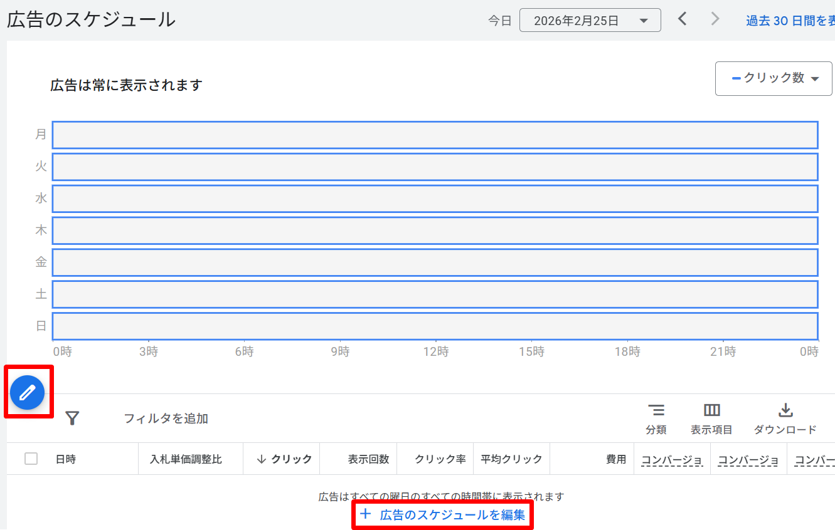The height and width of the screenshot is (530, 835).
Task: Open the filter funnel icon
Action: 72,418
